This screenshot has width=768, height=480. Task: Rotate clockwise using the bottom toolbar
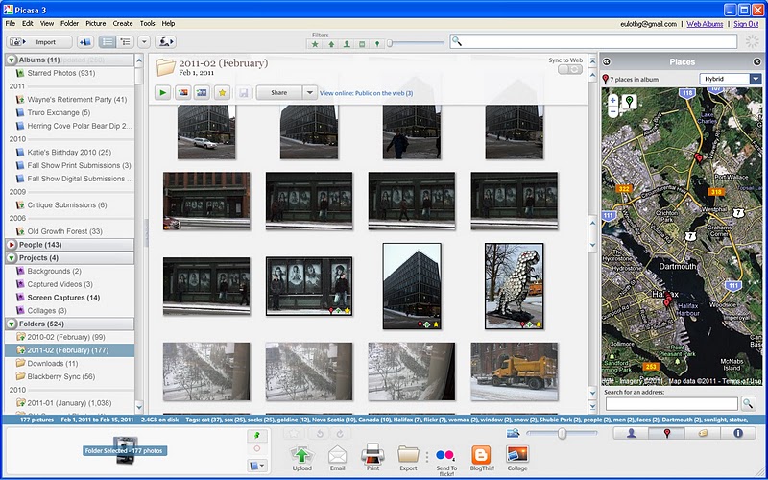tap(339, 434)
